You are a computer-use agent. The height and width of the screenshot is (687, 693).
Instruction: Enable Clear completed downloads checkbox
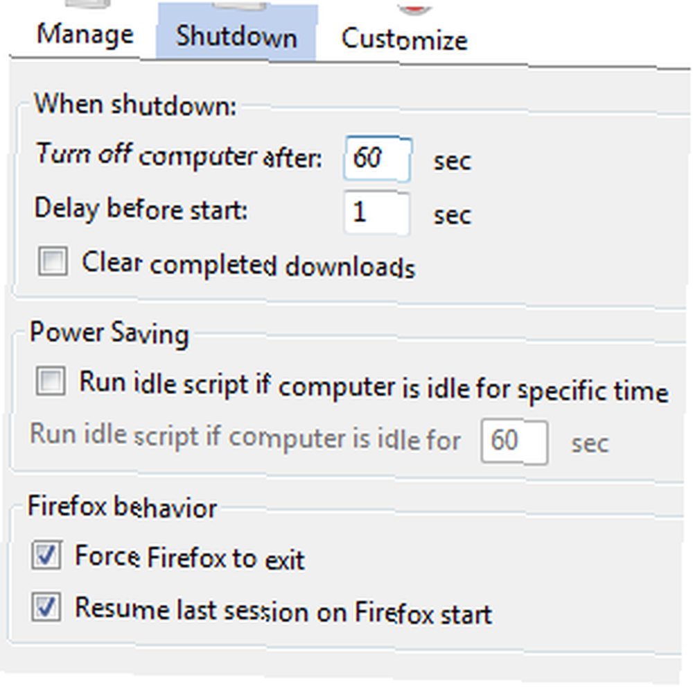(53, 261)
